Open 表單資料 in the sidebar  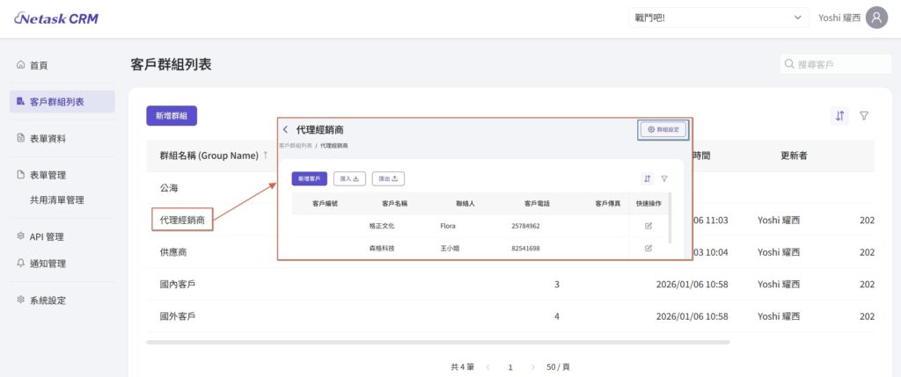48,139
